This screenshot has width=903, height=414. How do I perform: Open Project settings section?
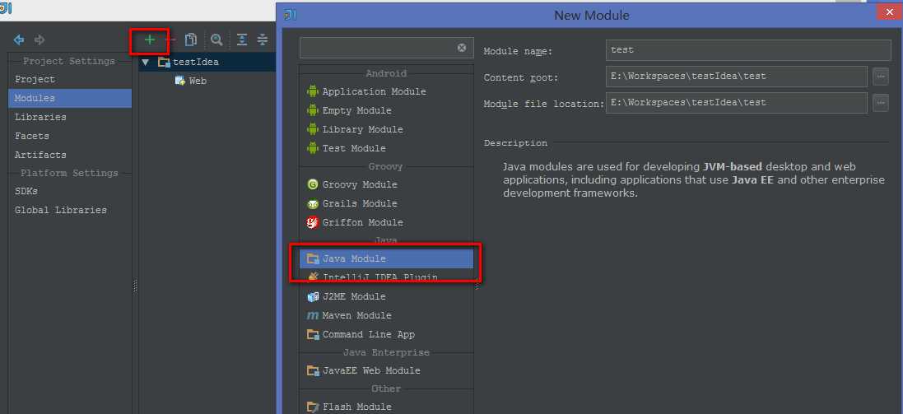[x=70, y=80]
